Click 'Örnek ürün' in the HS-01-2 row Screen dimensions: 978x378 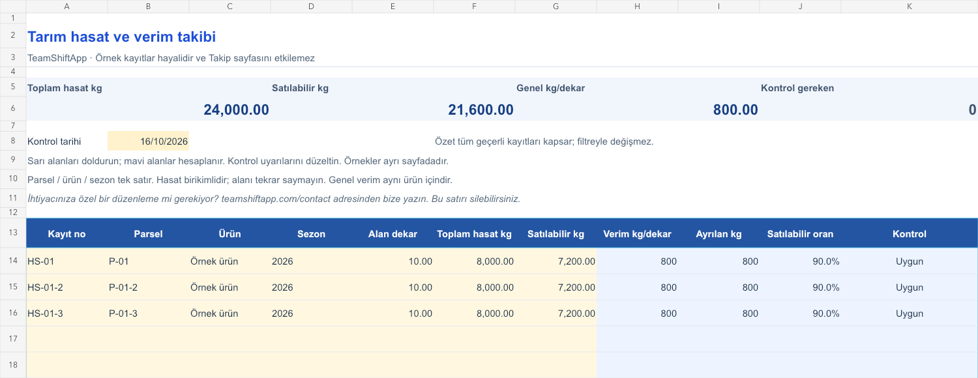point(230,287)
